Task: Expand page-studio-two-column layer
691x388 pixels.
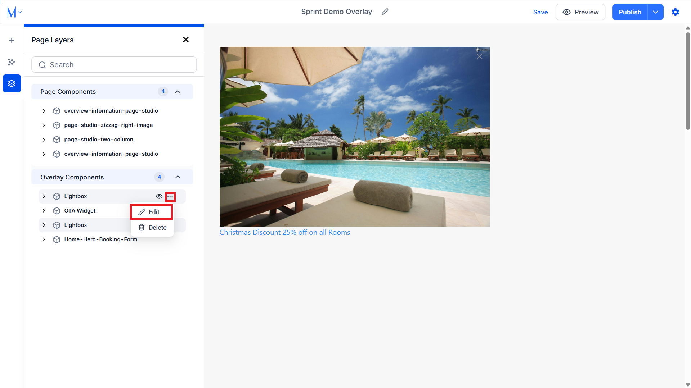Action: coord(44,140)
